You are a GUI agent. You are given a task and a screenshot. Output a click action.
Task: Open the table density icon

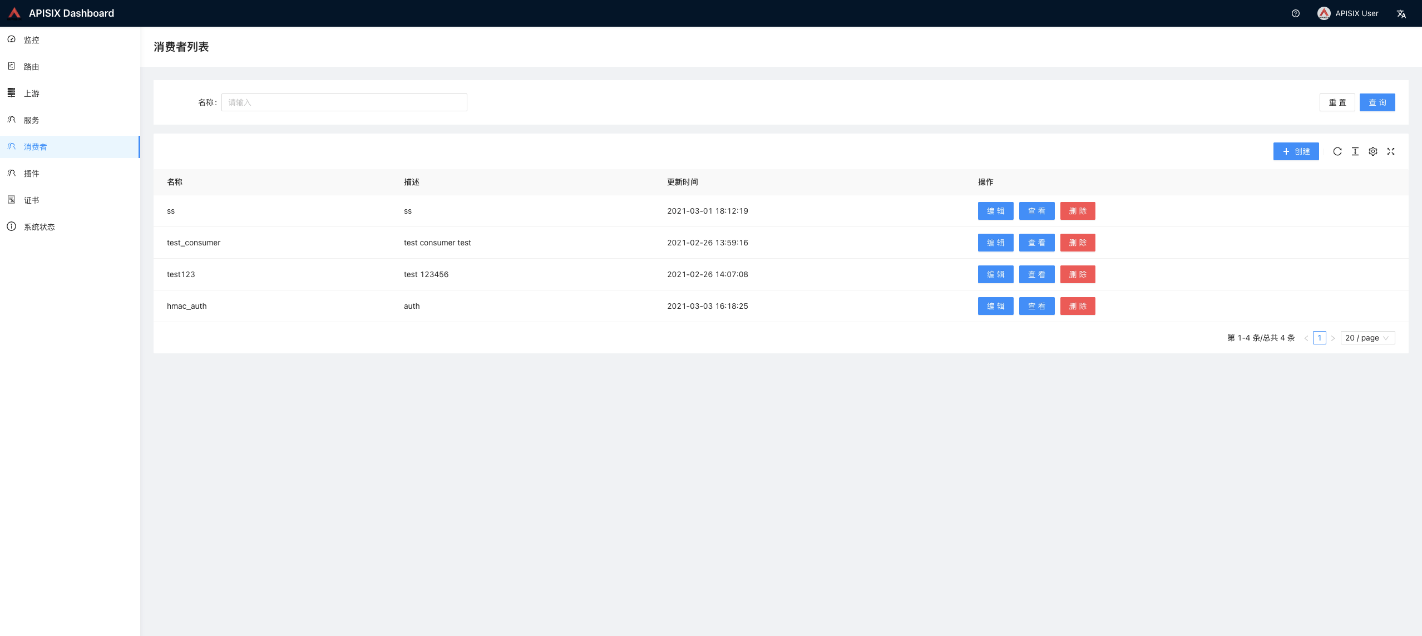coord(1355,151)
